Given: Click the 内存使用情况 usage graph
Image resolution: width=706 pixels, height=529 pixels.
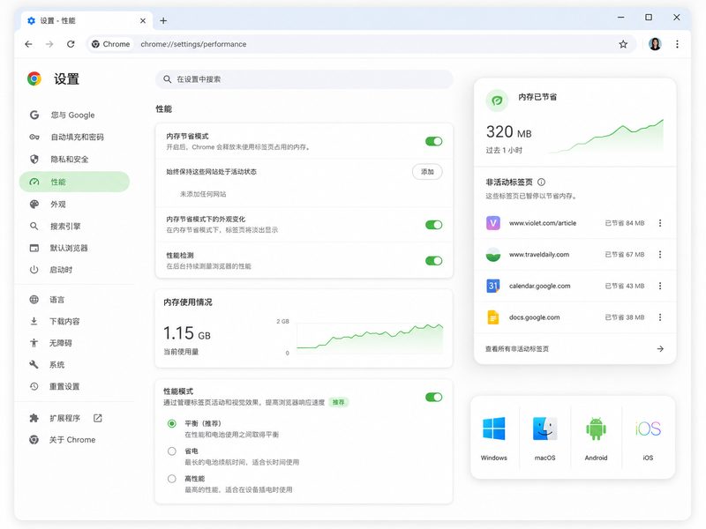Looking at the screenshot, I should coord(370,338).
